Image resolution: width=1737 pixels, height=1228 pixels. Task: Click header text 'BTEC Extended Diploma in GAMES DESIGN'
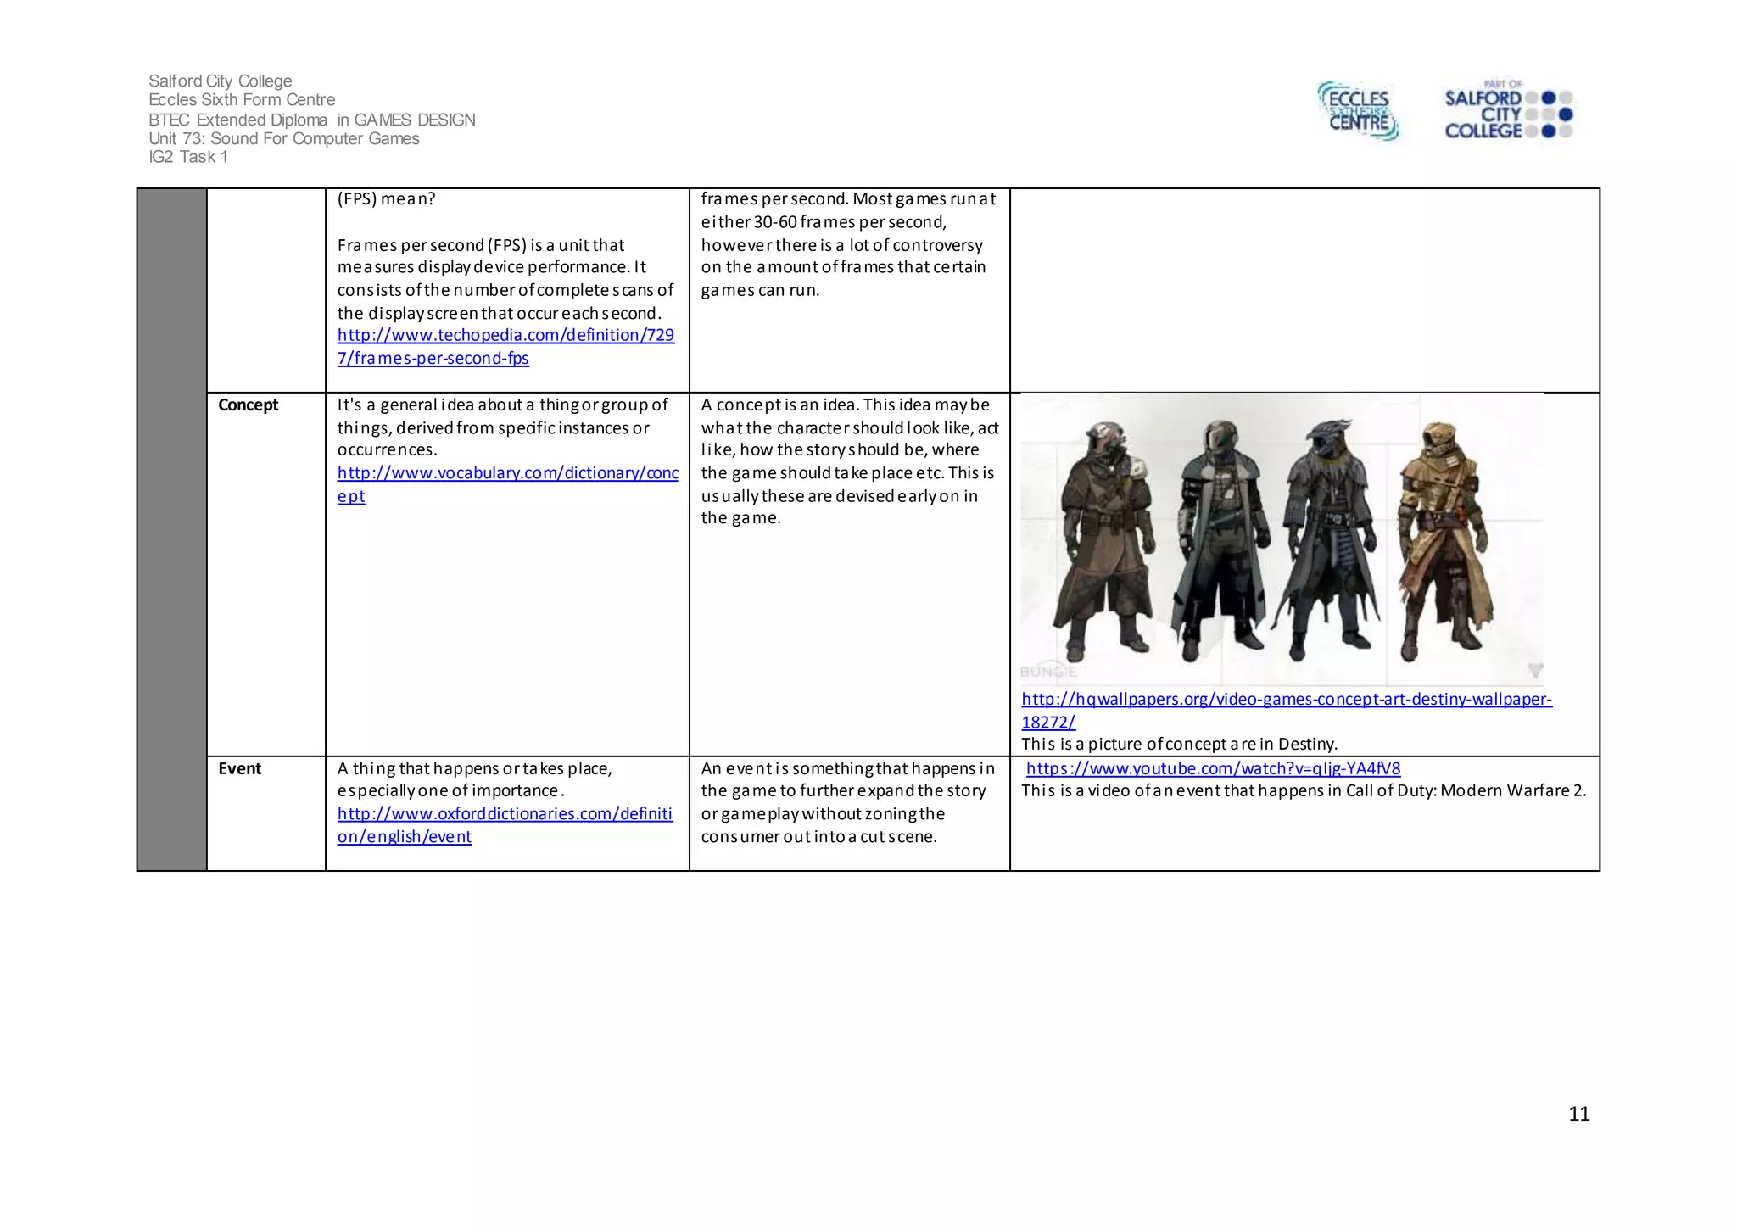click(312, 120)
